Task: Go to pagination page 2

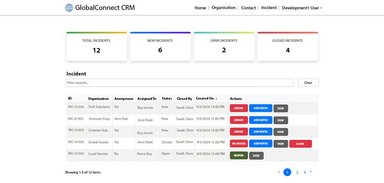Action: pos(297,172)
